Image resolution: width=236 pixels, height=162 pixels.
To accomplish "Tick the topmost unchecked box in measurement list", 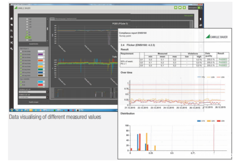I will point(27,19).
